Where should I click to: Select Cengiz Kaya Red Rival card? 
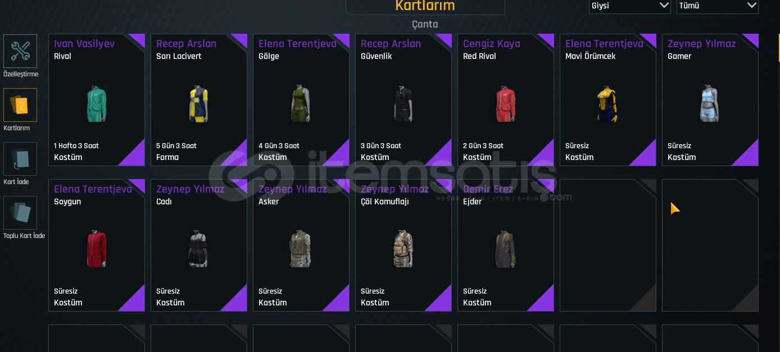coord(506,100)
